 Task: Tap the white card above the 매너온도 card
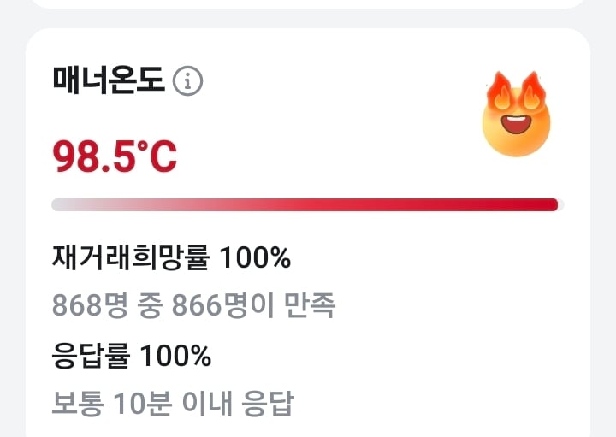308,4
